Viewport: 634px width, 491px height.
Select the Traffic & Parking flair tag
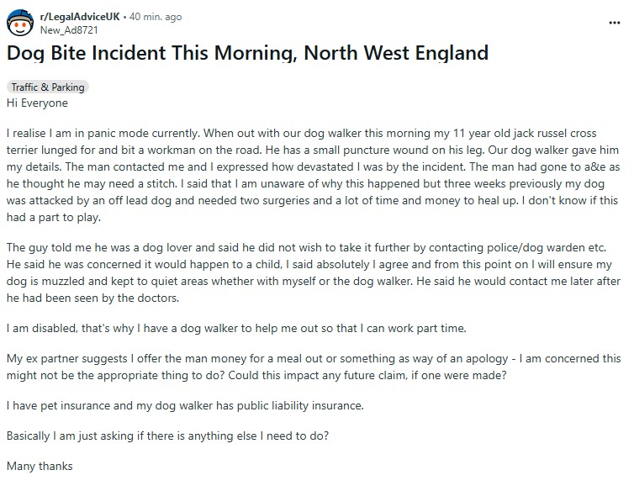[48, 87]
